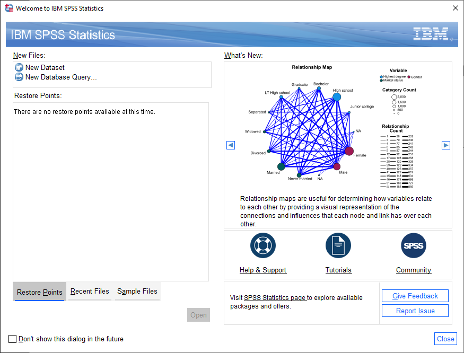Screen dimensions: 464x353
Task: Click the SPSS app icon in title bar
Action: point(9,8)
